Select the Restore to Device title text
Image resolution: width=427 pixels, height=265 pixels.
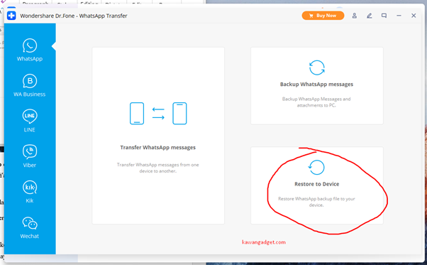317,184
